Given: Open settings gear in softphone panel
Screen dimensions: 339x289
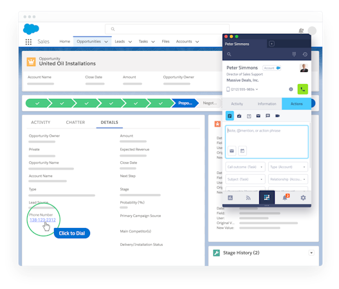Looking at the screenshot, I should 303,198.
